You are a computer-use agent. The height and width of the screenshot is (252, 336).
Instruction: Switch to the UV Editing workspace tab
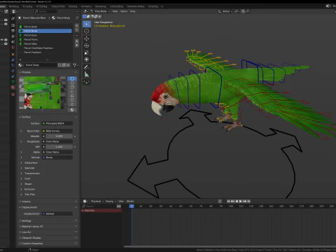[41, 6]
